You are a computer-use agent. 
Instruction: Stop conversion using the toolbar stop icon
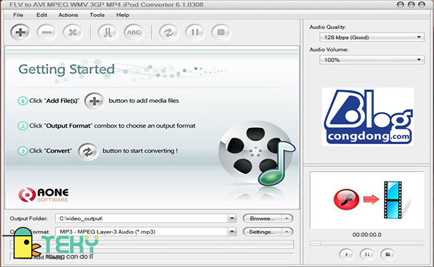(x=221, y=31)
